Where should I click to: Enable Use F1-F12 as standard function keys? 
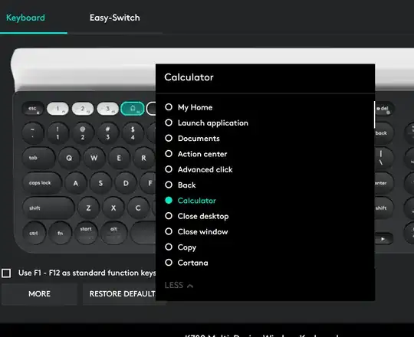(6, 273)
